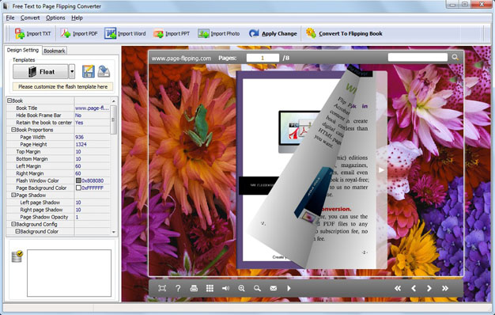This screenshot has width=495, height=315.
Task: Print the flipping book
Action: [194, 288]
